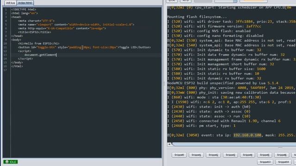The width and height of the screenshot is (296, 166).
Task: Click the highlighted IP 192.168.0.100
Action: click(x=247, y=135)
